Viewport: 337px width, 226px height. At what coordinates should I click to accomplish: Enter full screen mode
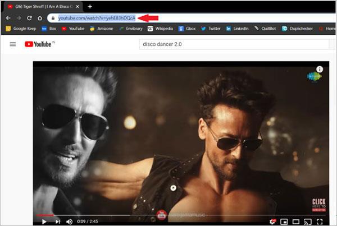coord(320,222)
